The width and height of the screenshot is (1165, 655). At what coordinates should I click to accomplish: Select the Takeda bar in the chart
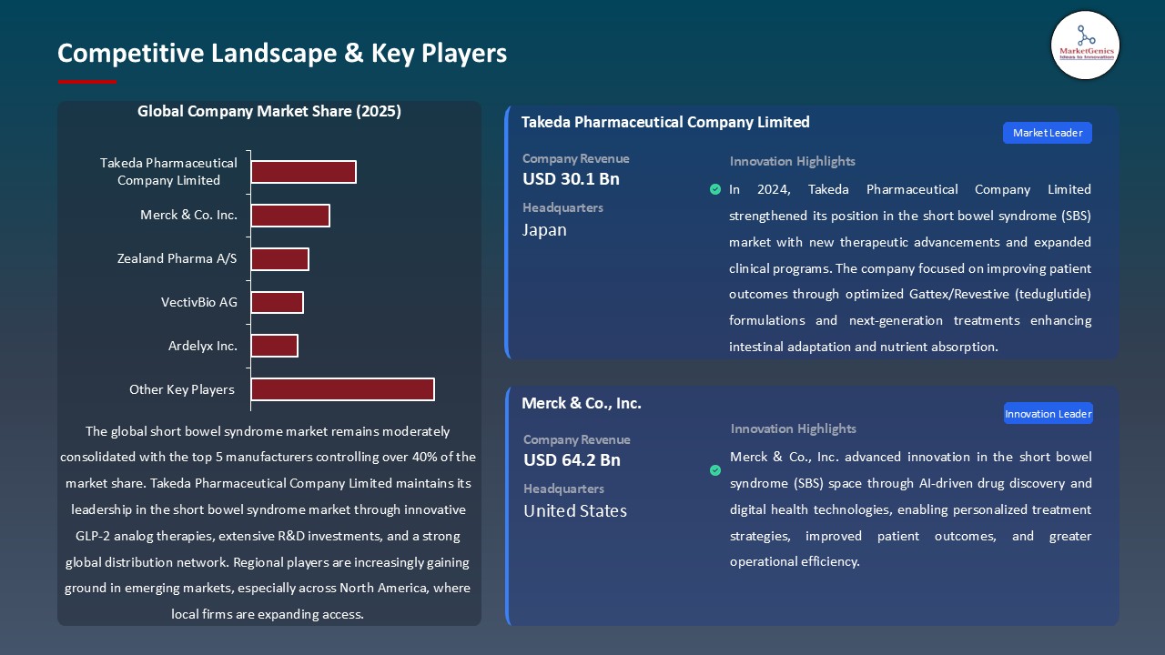303,171
